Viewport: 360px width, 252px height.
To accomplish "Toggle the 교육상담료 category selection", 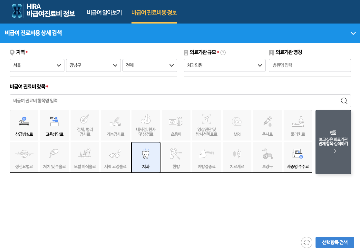I will 54,126.
